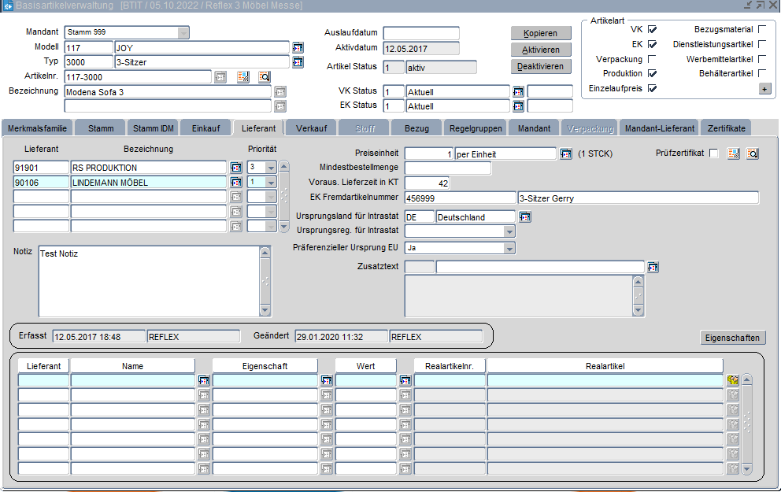
Task: Click Zusatztext lookup list icon
Action: coord(653,268)
